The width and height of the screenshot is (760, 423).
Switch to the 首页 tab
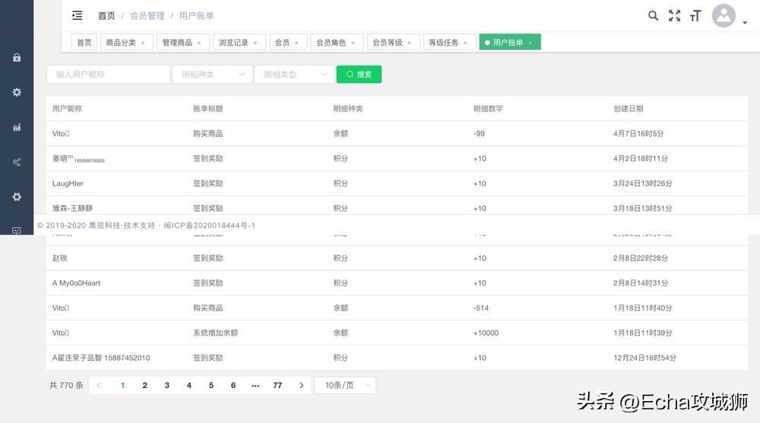click(84, 43)
